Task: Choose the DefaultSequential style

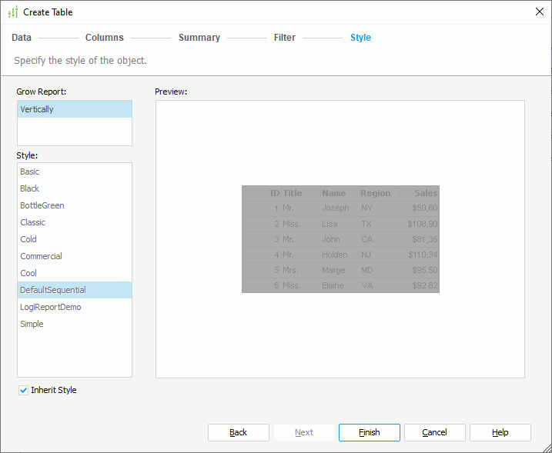Action: (x=75, y=290)
